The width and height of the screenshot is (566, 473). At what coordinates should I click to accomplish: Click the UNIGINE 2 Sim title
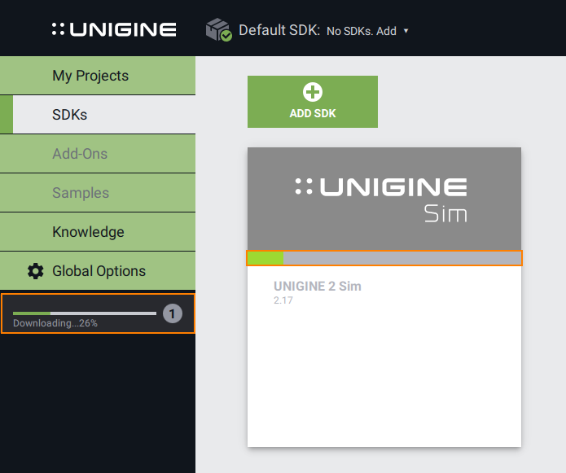click(317, 287)
